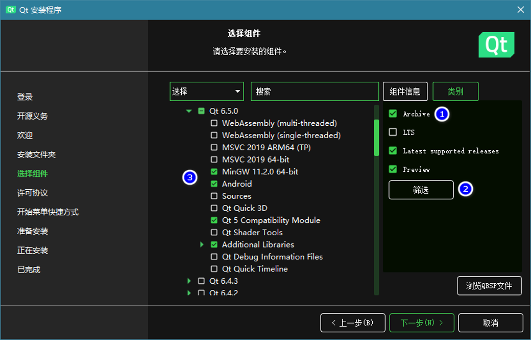Select the 登录 step in sidebar
Image resolution: width=531 pixels, height=340 pixels.
25,97
